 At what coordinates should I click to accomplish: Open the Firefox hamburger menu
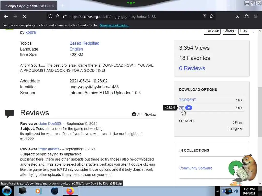pos(256,16)
